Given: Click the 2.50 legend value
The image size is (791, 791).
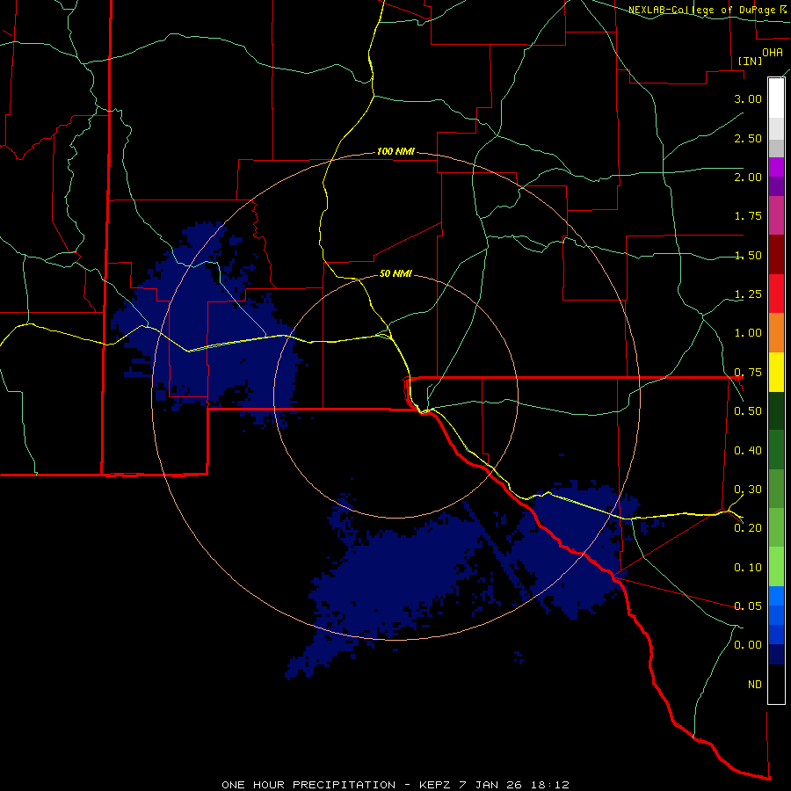Looking at the screenshot, I should tap(748, 138).
